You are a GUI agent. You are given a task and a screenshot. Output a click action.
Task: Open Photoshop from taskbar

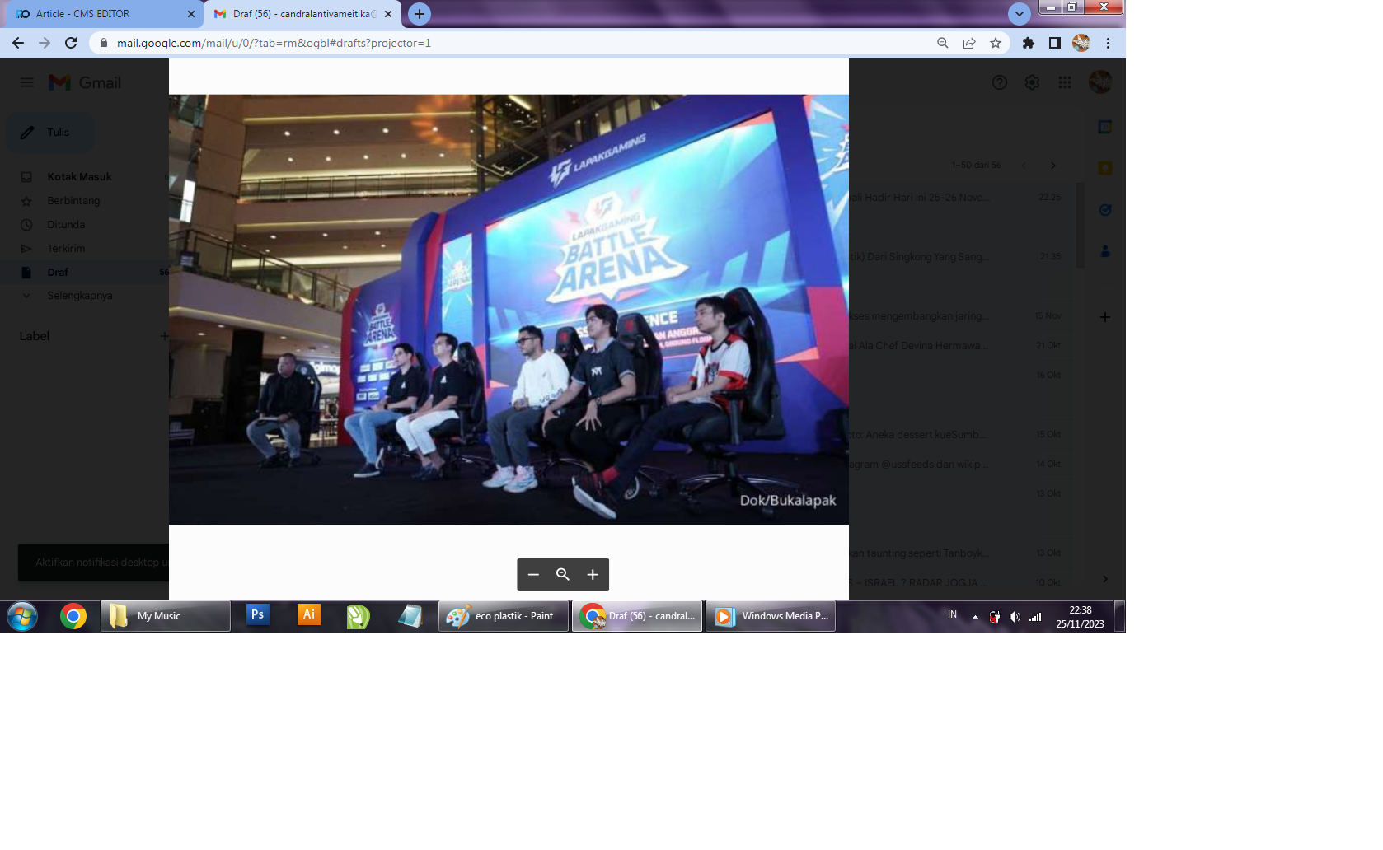258,615
